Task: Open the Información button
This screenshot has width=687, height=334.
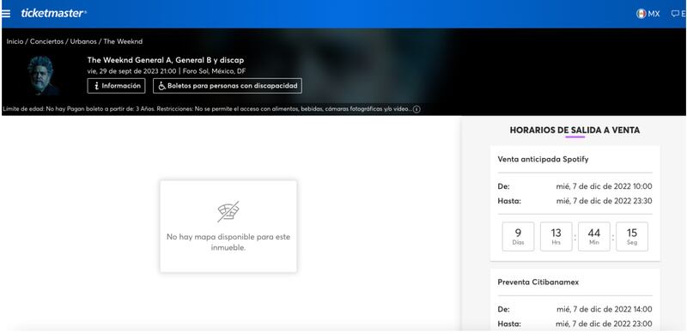Action: coord(116,86)
